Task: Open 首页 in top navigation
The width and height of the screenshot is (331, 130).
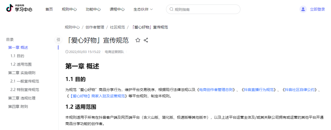Action: click(x=49, y=9)
